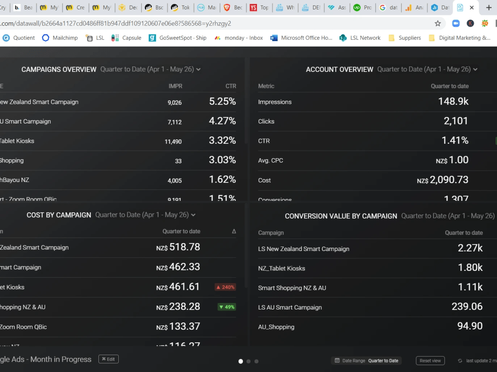Switch to the 'Dec' browser tab
Image resolution: width=497 pixels, height=372 pixels.
pyautogui.click(x=128, y=7)
